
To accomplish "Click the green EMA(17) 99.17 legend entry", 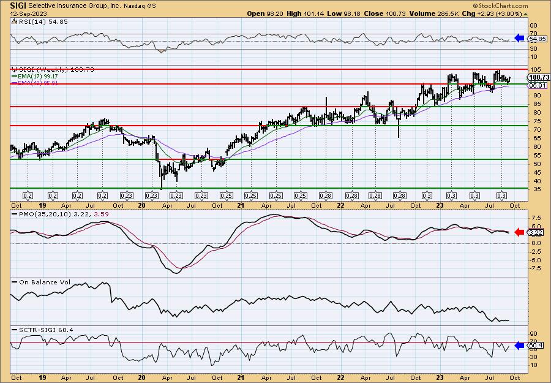I will [34, 76].
